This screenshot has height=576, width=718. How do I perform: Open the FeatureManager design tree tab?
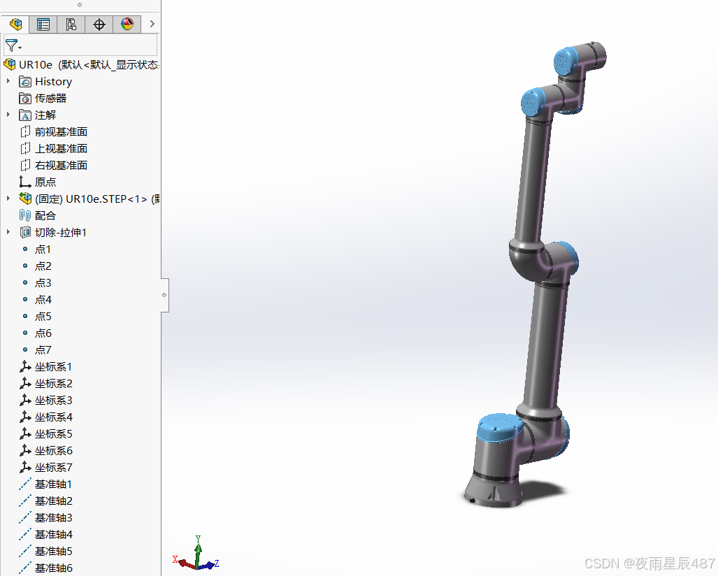pos(15,24)
